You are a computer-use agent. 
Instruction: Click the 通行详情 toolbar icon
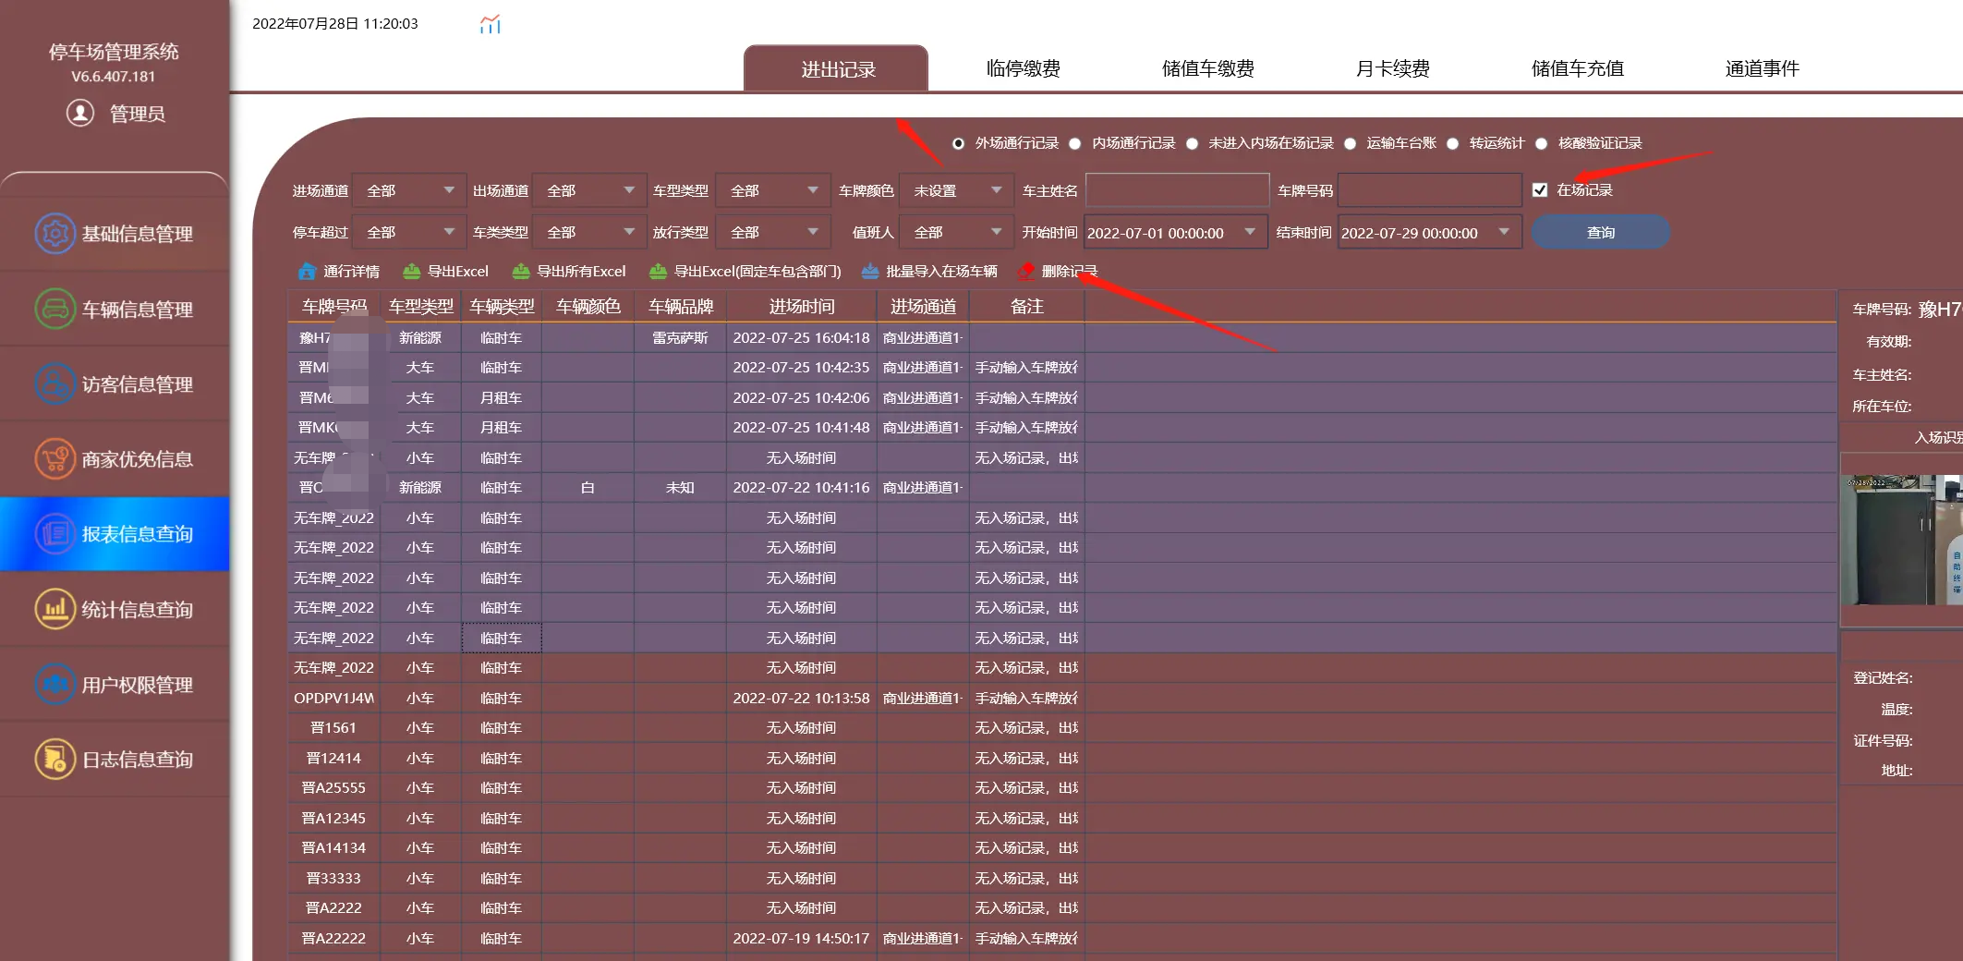tap(308, 271)
